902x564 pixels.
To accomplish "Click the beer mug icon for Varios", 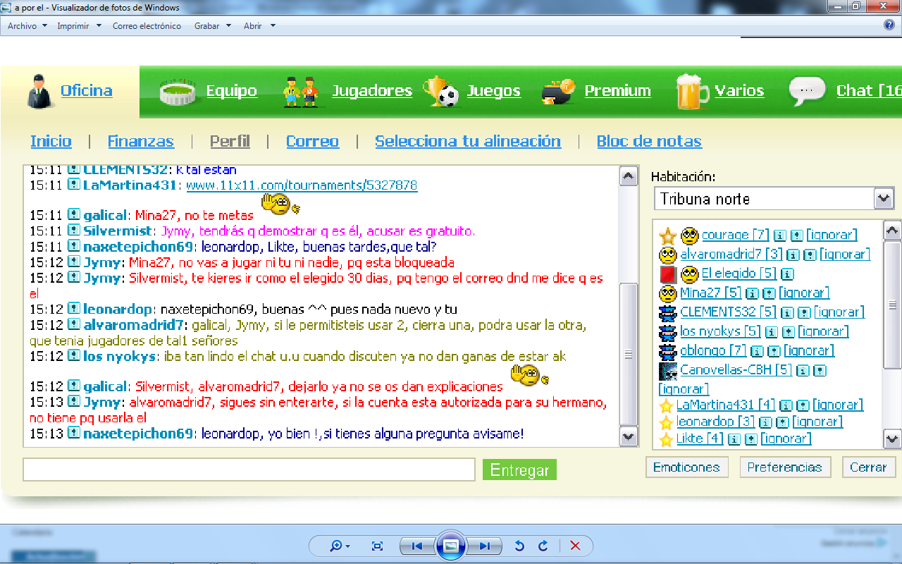I will click(692, 92).
